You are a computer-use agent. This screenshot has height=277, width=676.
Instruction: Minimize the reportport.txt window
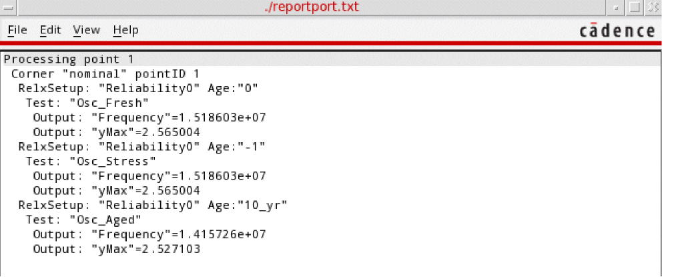point(617,7)
